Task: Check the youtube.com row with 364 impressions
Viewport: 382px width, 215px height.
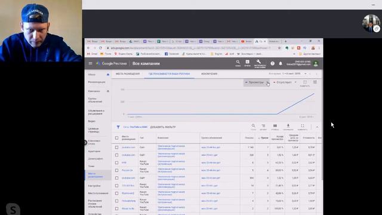Action: coord(117,178)
